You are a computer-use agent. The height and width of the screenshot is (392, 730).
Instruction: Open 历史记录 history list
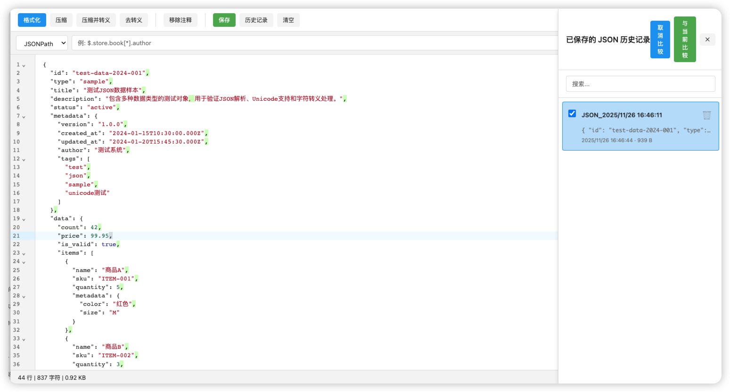(x=256, y=20)
